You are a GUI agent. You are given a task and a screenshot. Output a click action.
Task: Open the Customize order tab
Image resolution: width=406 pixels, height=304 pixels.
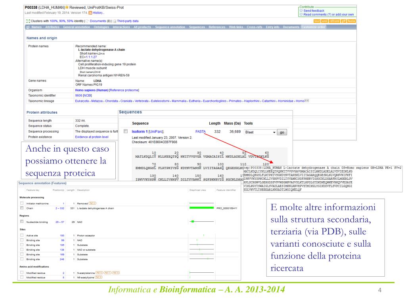(x=313, y=27)
